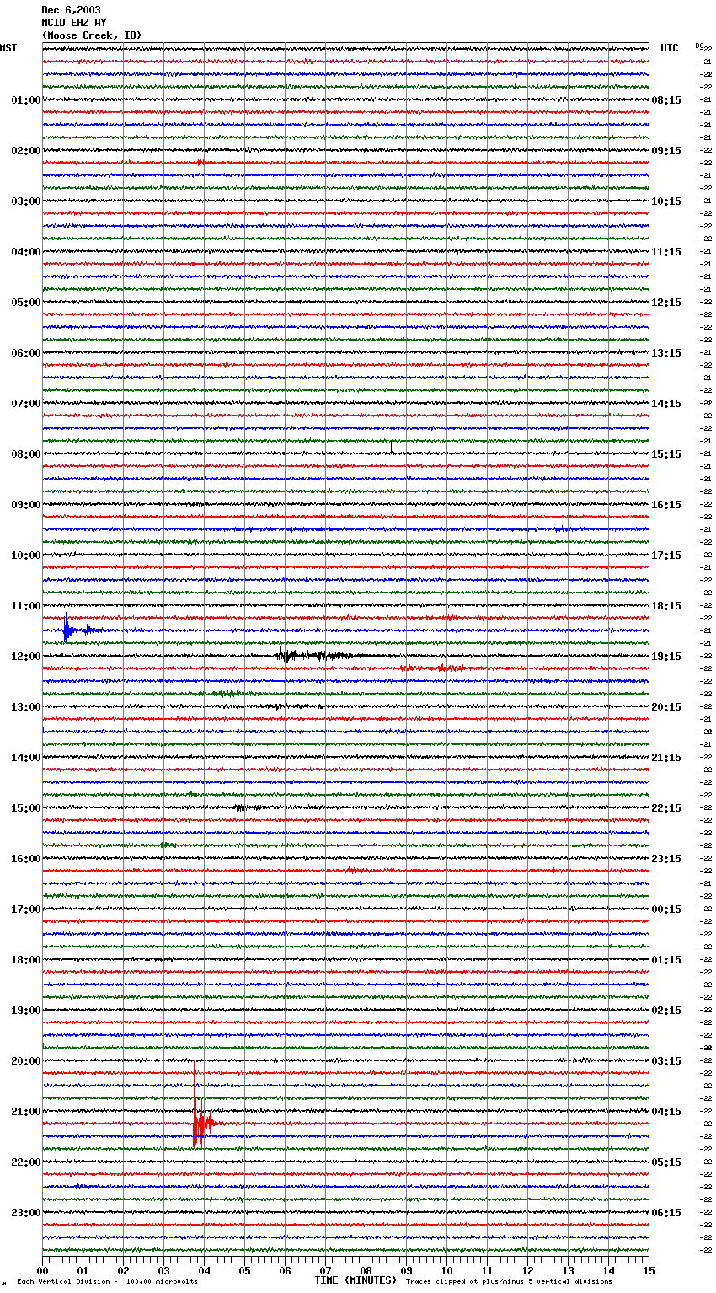The height and width of the screenshot is (1293, 716).
Task: Select the station code MCID EHZ WY
Action: 74,23
